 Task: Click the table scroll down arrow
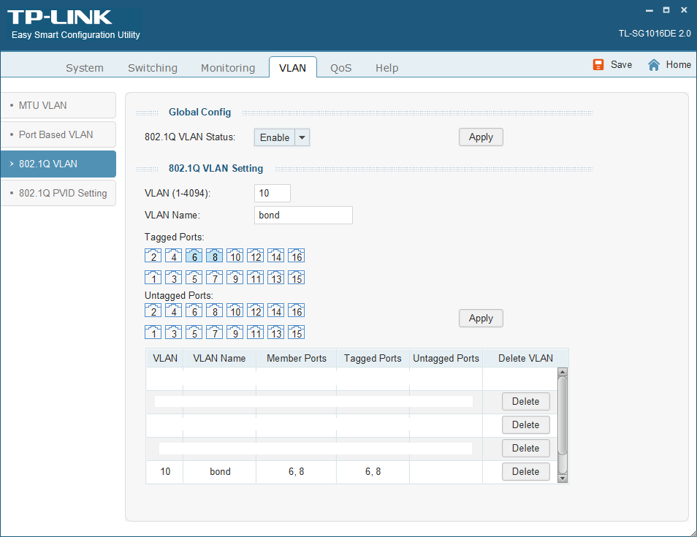click(x=563, y=479)
